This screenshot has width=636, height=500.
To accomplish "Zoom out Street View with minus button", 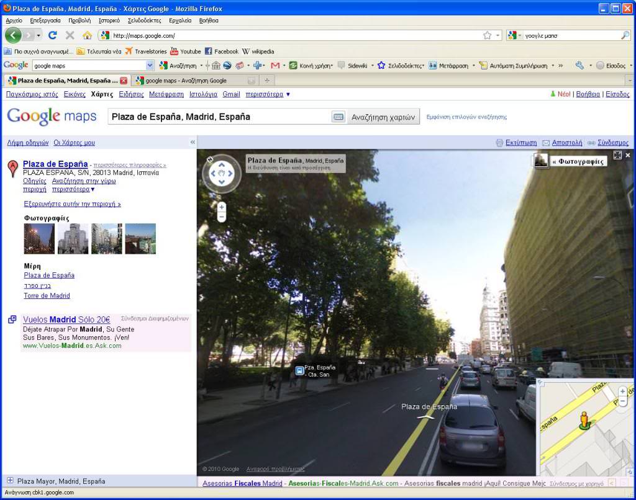I will tap(222, 217).
